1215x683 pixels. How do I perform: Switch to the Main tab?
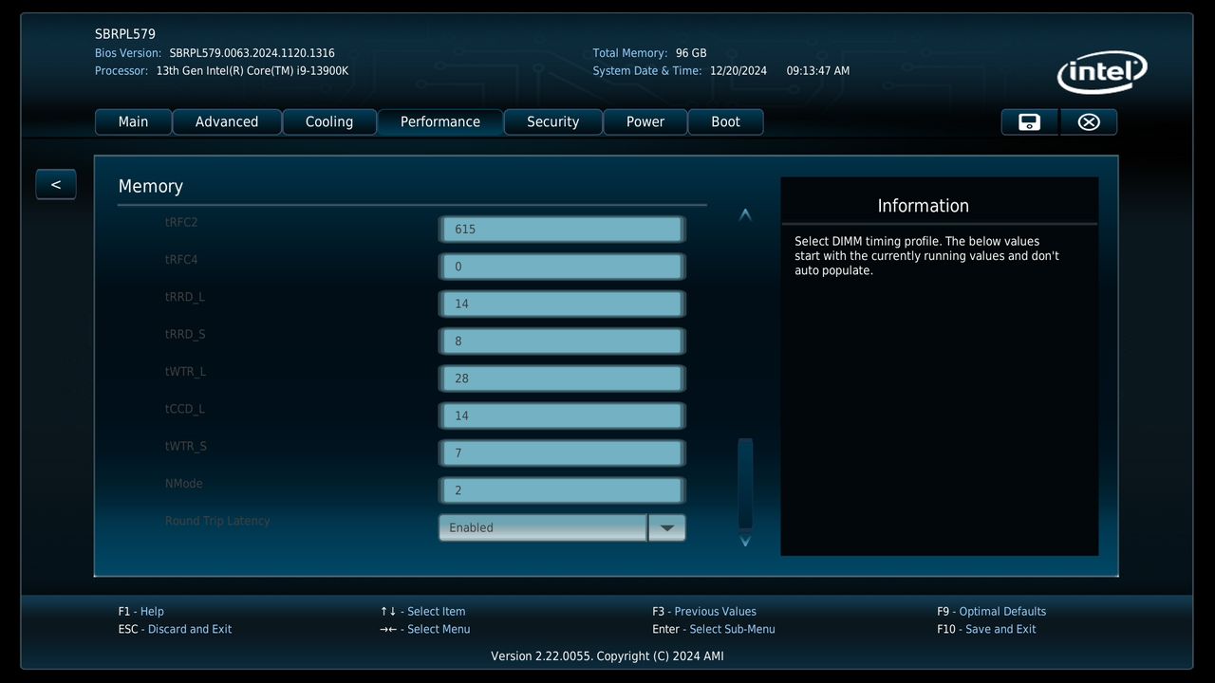[133, 121]
